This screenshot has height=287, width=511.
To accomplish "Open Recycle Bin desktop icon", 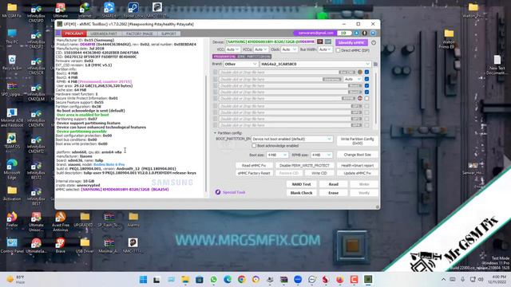I will (x=12, y=63).
